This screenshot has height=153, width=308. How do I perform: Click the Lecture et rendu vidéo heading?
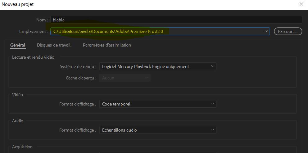(33, 57)
